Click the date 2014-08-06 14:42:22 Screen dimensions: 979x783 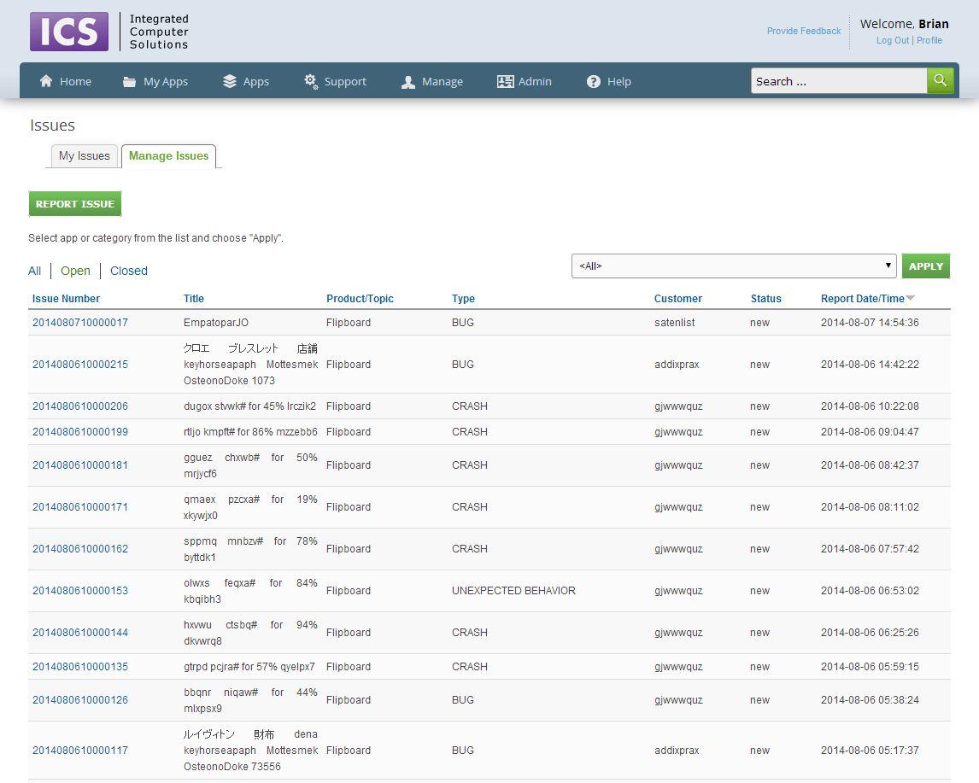tap(870, 365)
